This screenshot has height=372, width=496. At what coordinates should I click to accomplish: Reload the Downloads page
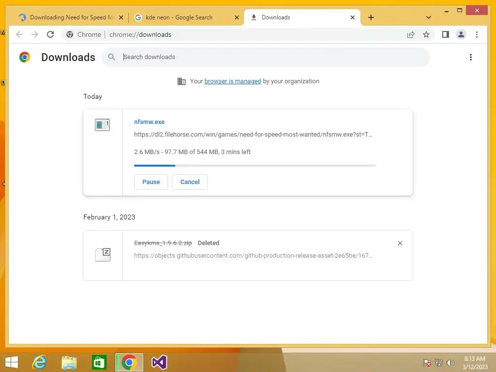coord(50,34)
